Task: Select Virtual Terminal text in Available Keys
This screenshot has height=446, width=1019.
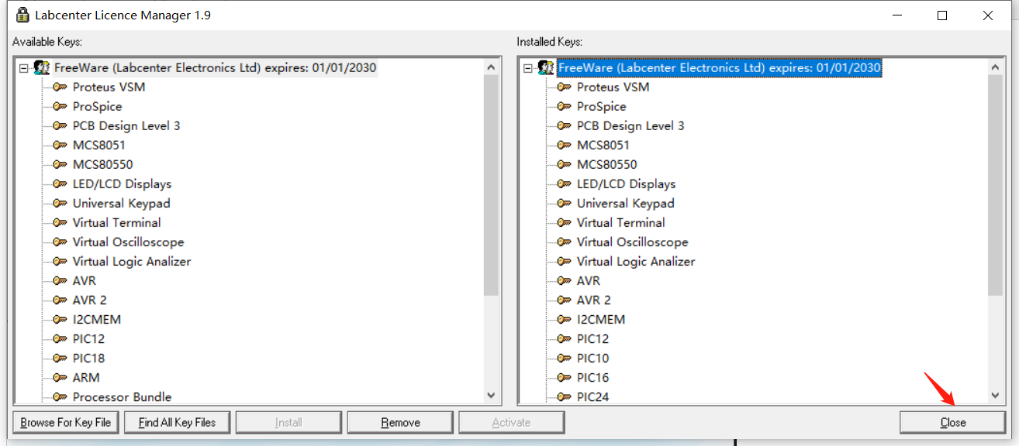Action: (116, 222)
